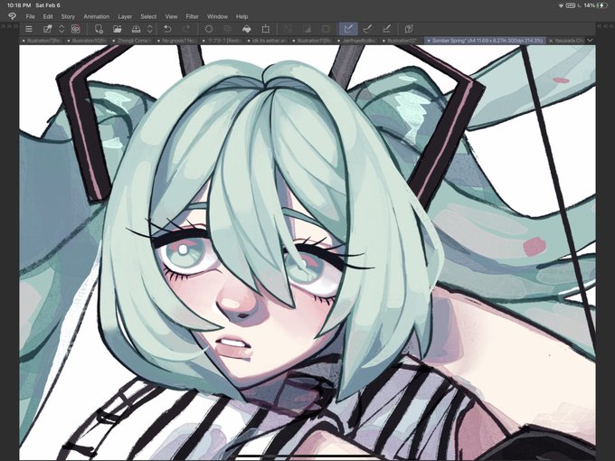This screenshot has width=615, height=461.
Task: Open the save options arrows beside Save
Action: click(x=150, y=29)
